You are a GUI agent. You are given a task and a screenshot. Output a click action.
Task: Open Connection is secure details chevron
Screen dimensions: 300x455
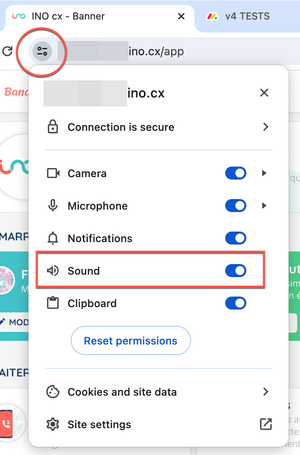265,127
